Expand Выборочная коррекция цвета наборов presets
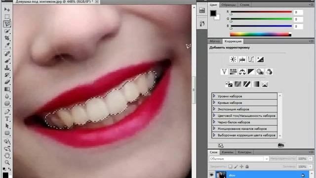The image size is (316, 178). click(214, 135)
